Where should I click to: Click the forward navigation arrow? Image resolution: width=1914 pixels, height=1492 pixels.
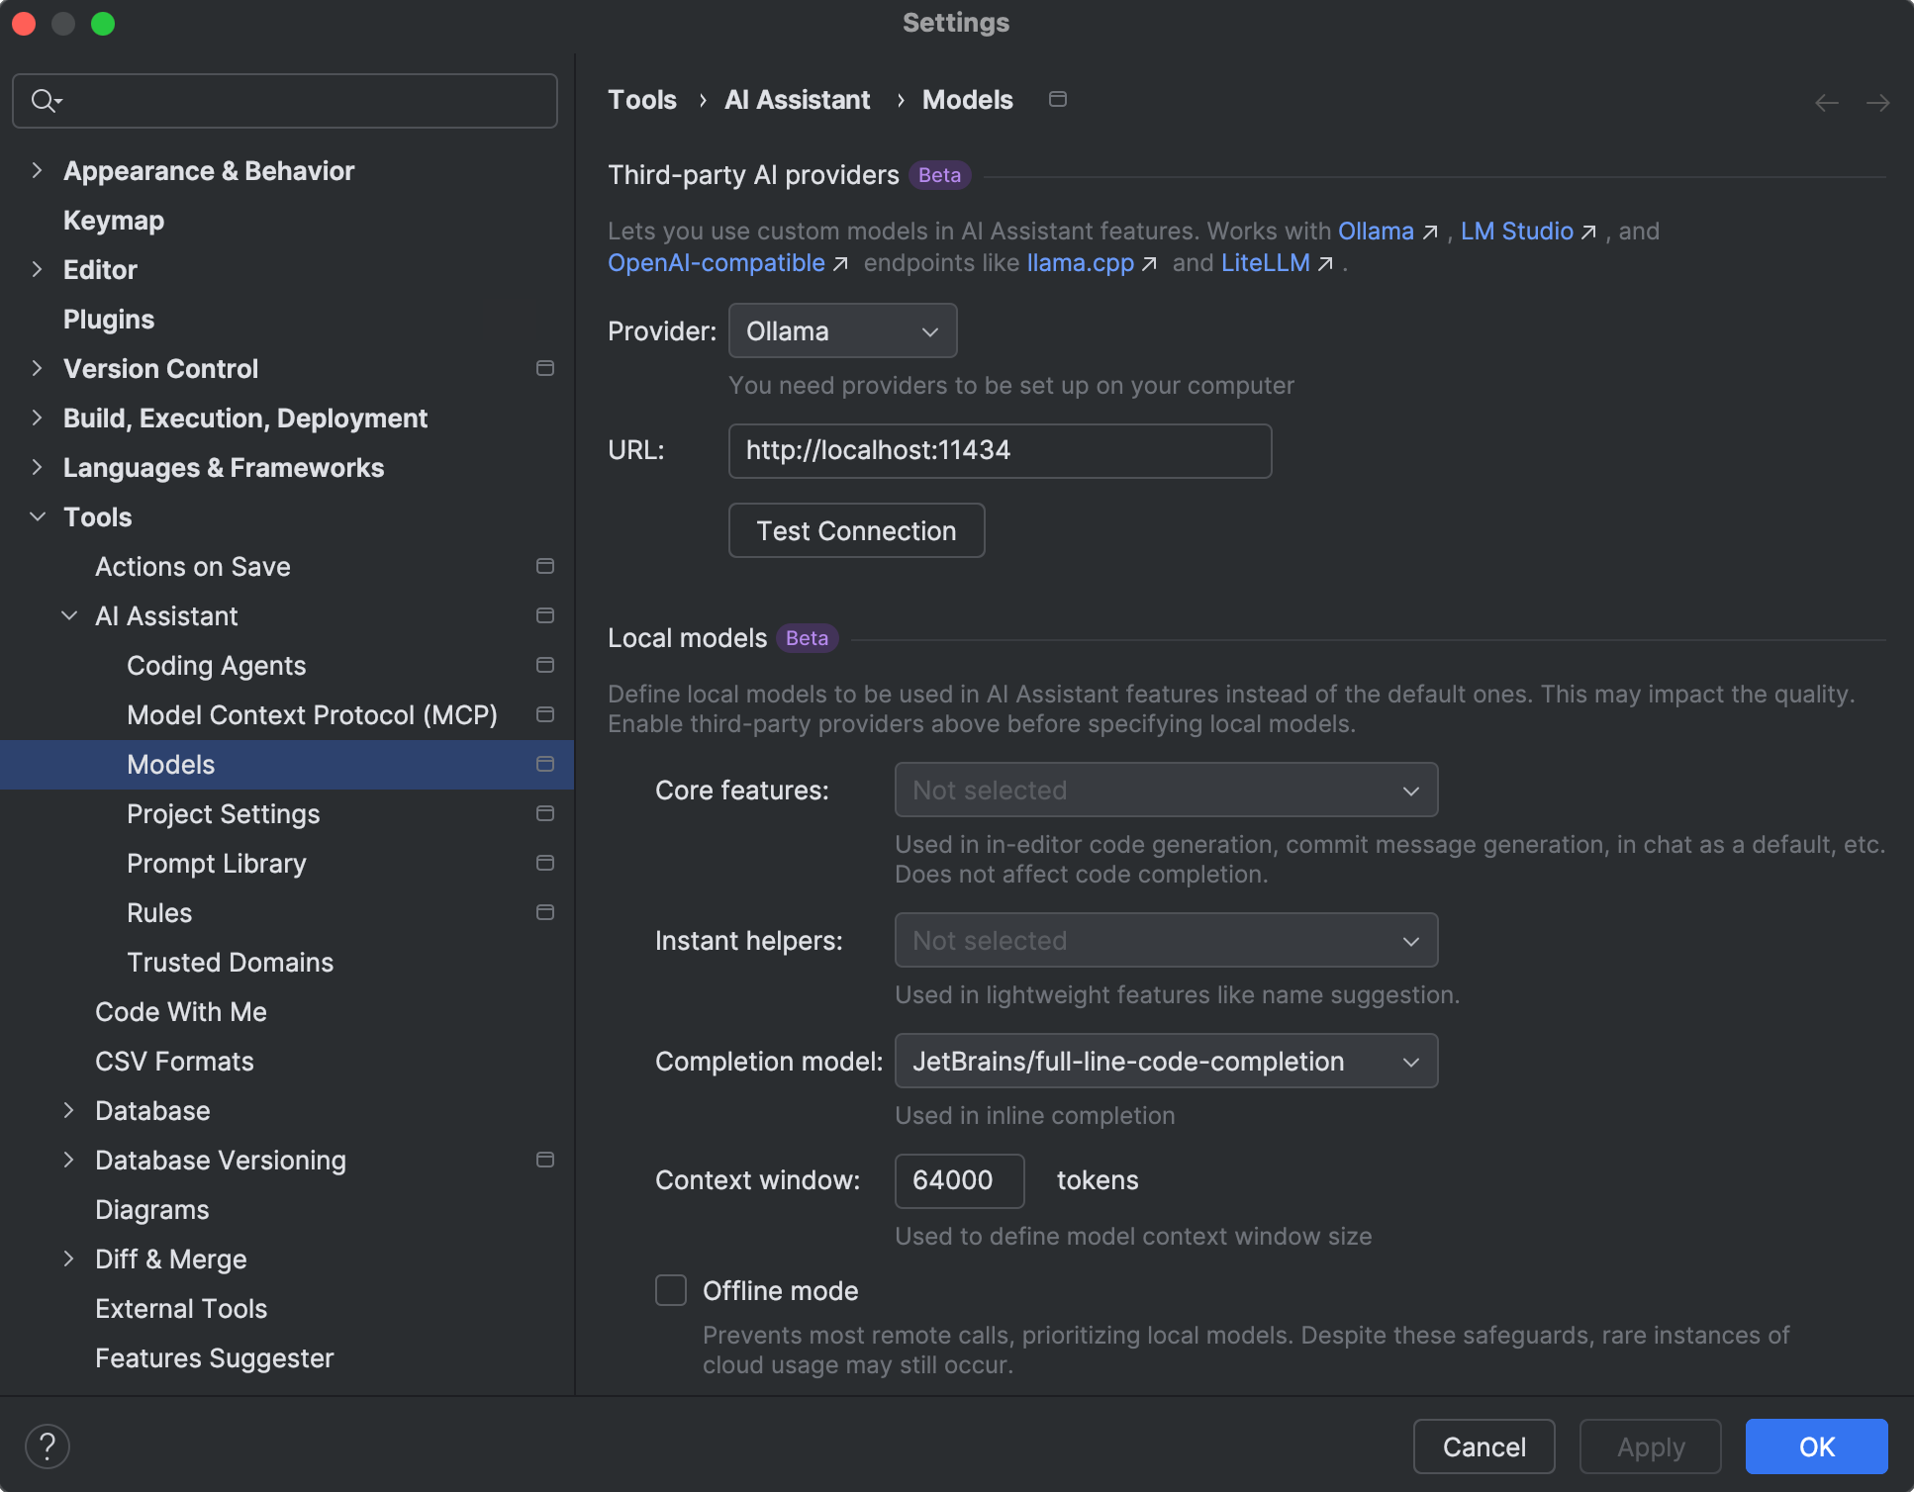click(1878, 102)
